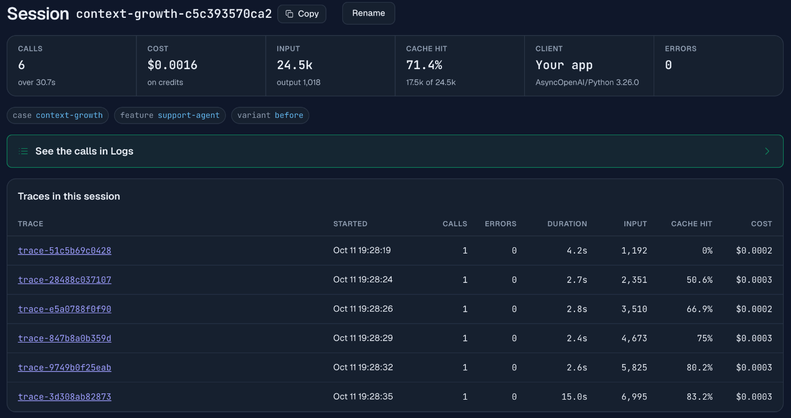
Task: Click the CACHE HIT column header in traces table
Action: coord(691,224)
